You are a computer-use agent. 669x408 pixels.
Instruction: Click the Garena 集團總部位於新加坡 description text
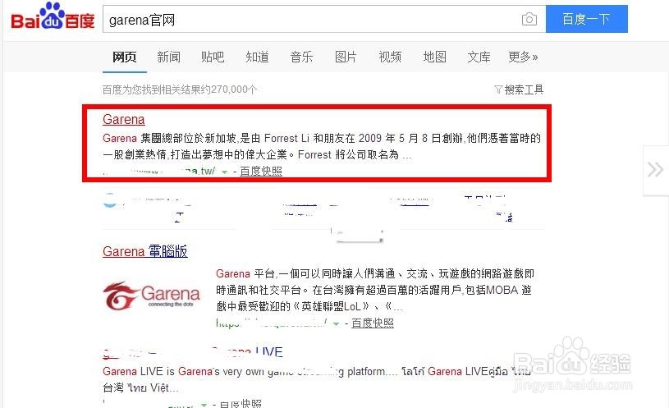pos(322,146)
